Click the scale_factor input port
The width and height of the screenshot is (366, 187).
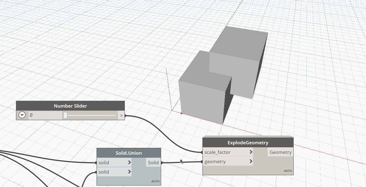tap(228, 152)
